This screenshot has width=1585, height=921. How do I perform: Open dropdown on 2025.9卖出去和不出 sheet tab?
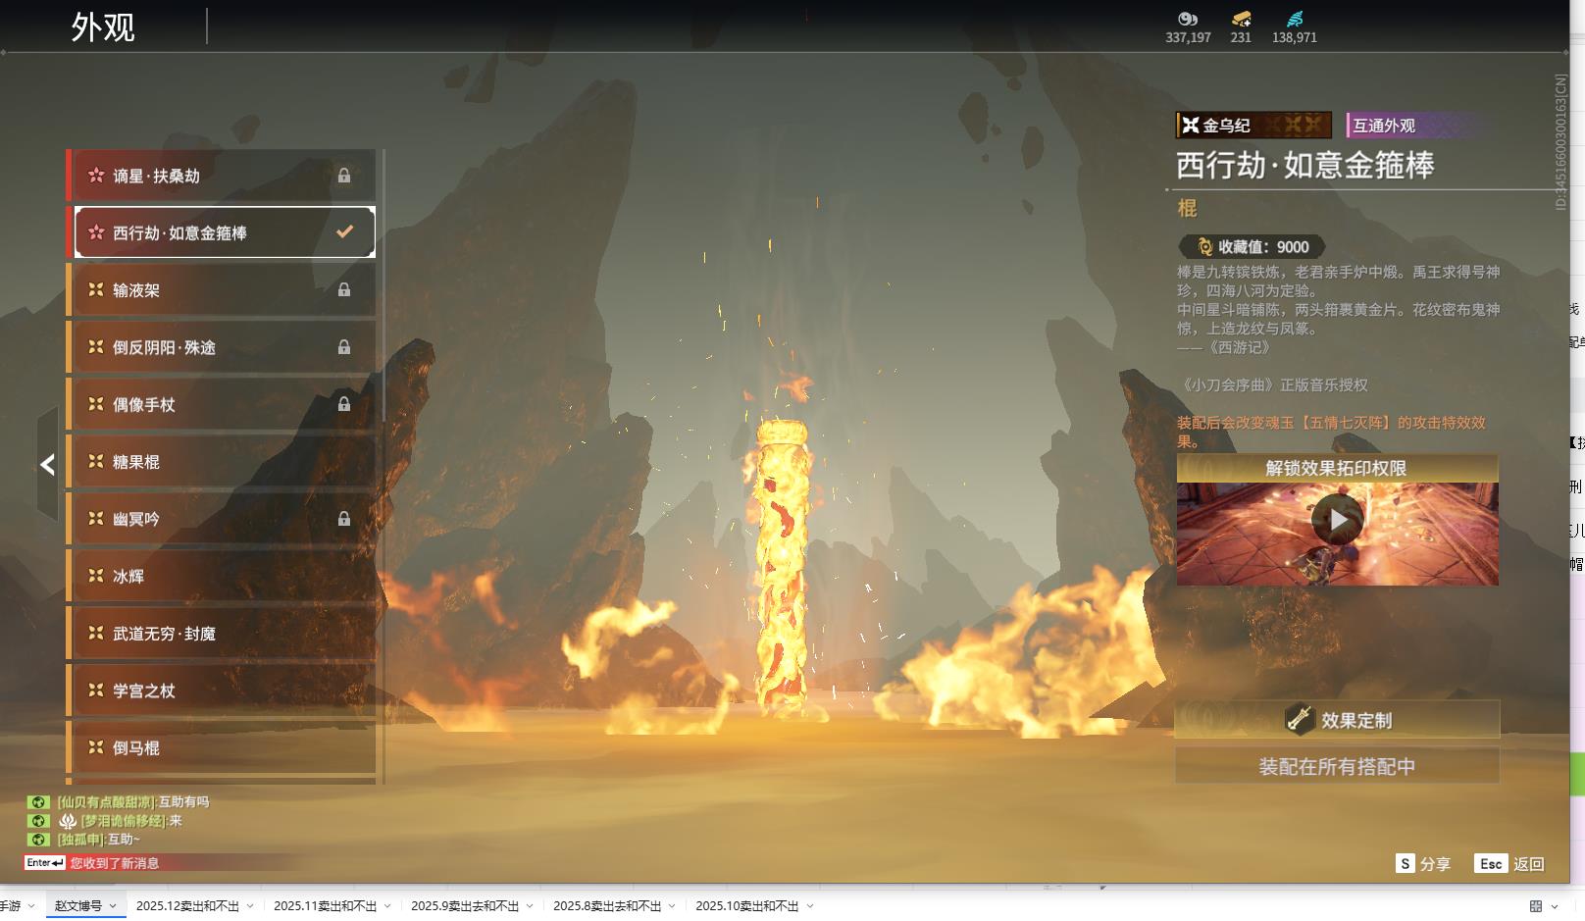pos(530,906)
